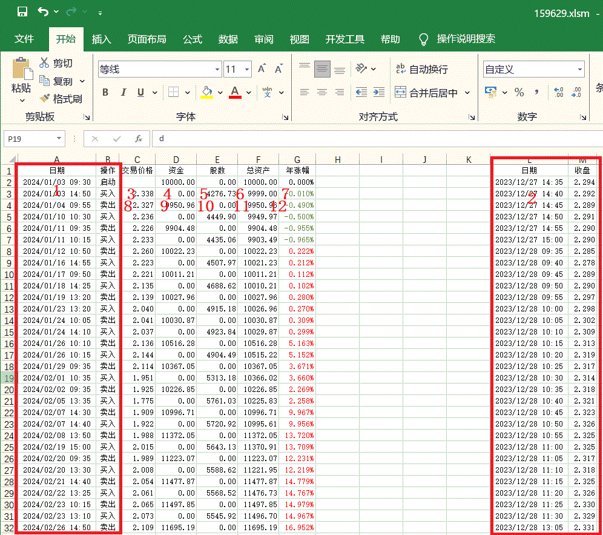Screen dimensions: 603x535
Task: Click the Cut (剪切) scissors icon
Action: 44,62
